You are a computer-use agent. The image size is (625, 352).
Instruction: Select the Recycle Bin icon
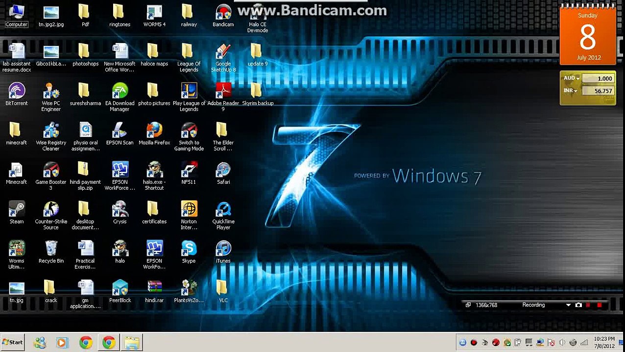click(x=51, y=252)
